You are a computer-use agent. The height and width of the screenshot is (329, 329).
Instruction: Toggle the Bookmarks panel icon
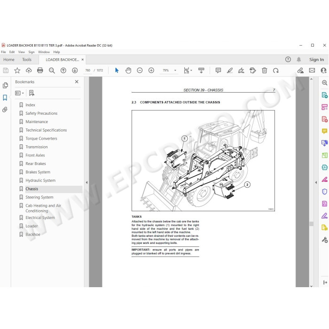tap(5, 98)
